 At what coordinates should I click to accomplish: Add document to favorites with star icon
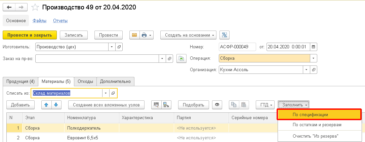coord(35,7)
